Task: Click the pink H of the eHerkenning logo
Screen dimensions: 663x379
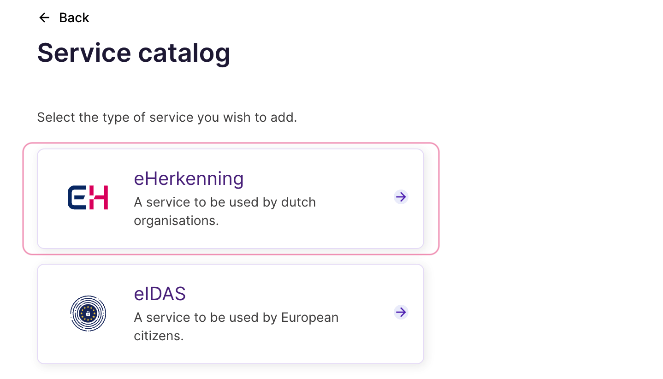Action: click(99, 198)
